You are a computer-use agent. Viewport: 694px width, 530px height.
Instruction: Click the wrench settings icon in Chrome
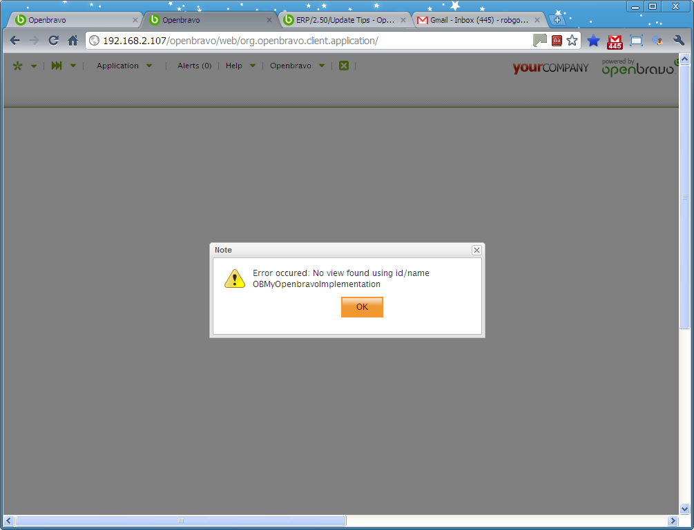coord(679,41)
